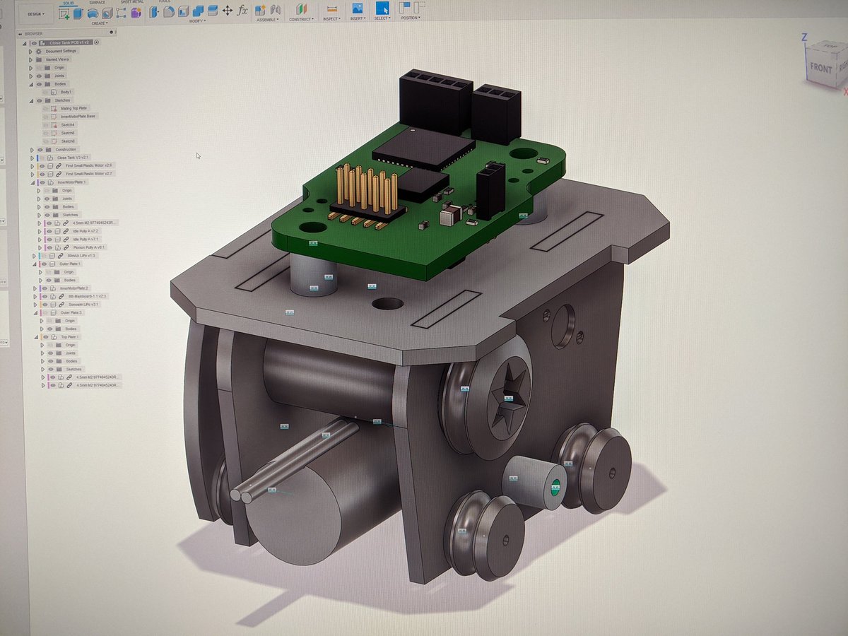This screenshot has width=848, height=636.
Task: Select the Press Pull tool
Action: pyautogui.click(x=153, y=11)
